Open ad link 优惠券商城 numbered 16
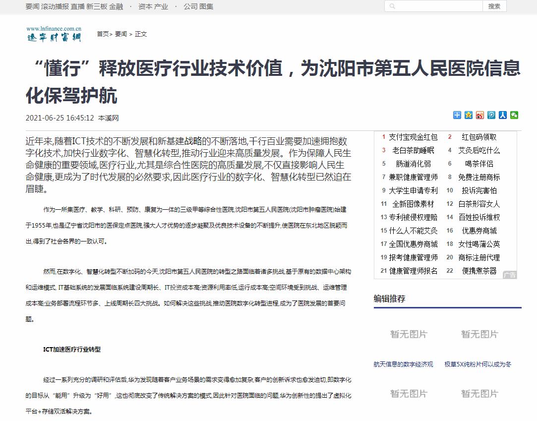The width and height of the screenshot is (537, 421). tap(479, 231)
